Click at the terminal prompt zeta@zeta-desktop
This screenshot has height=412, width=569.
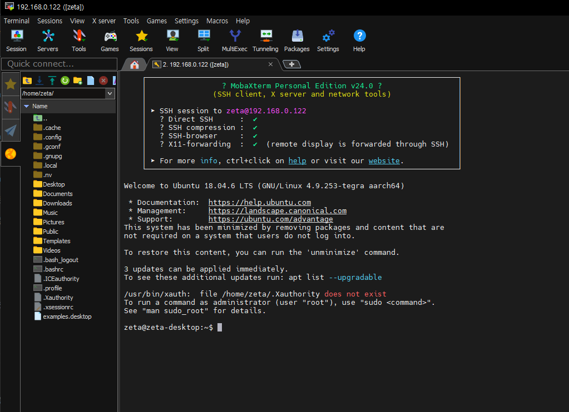click(168, 327)
